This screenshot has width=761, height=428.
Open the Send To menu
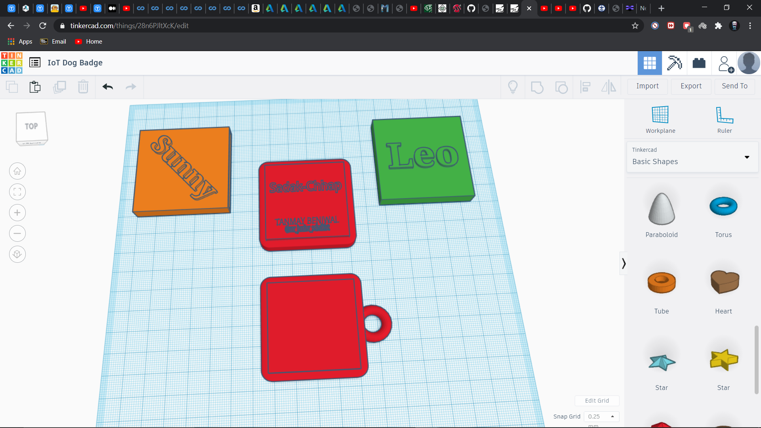tap(734, 86)
